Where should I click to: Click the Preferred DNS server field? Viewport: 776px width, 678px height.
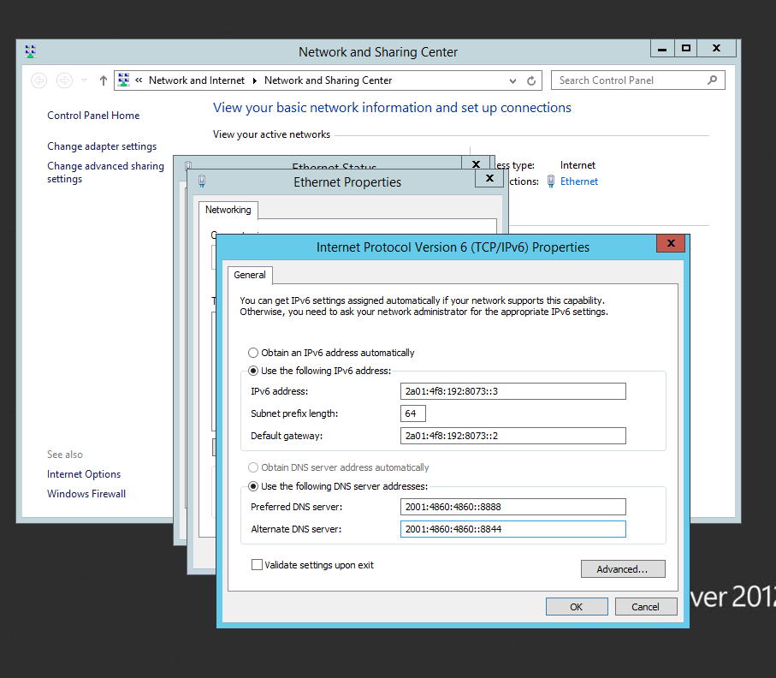(x=512, y=507)
